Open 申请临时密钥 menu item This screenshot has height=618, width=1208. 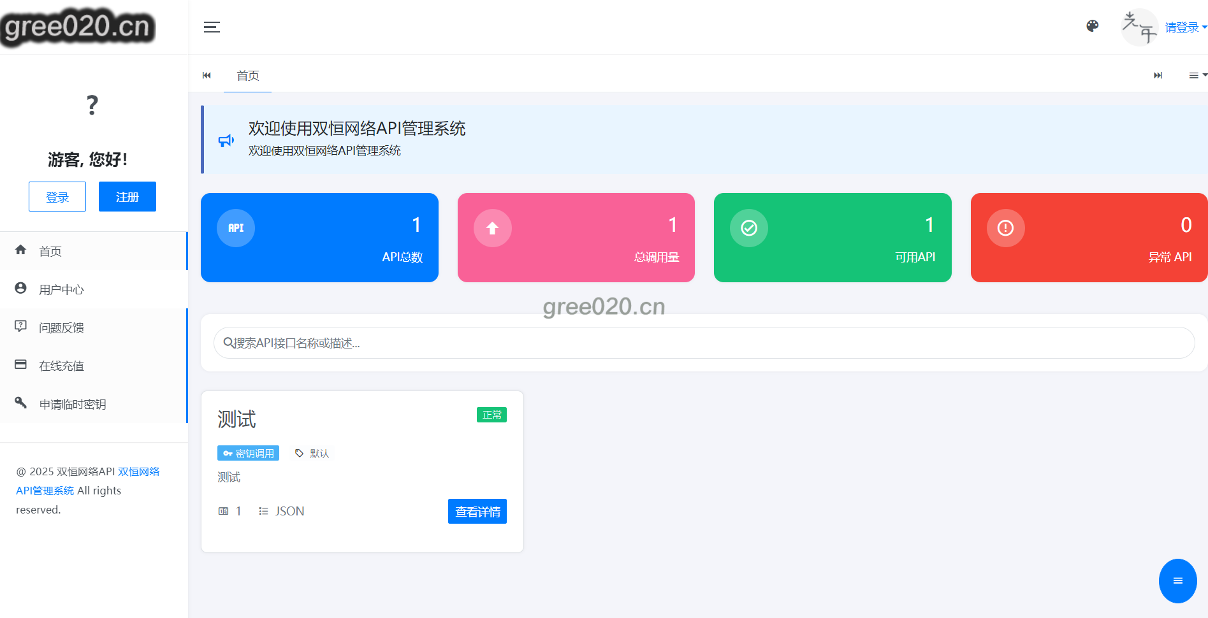(72, 404)
